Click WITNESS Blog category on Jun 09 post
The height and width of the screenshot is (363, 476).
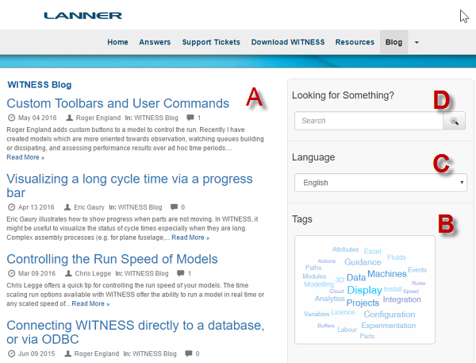(x=155, y=353)
